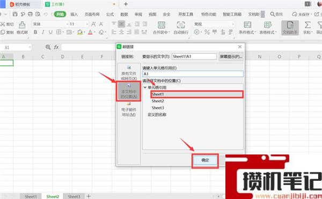Apply percent style format
Screen dimensions: 322x199
click(207, 32)
